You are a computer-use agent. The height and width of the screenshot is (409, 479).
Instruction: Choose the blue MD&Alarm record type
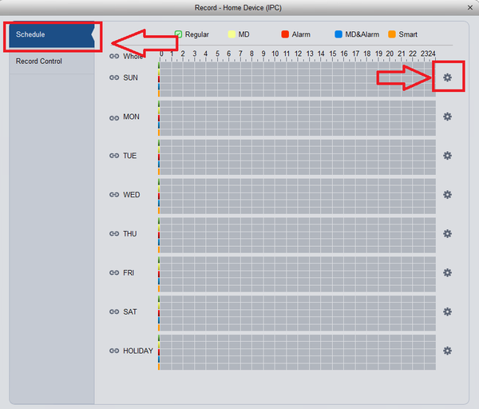point(338,34)
